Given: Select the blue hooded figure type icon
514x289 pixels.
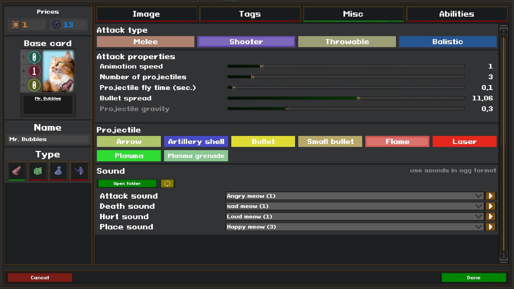Looking at the screenshot, I should tap(58, 171).
